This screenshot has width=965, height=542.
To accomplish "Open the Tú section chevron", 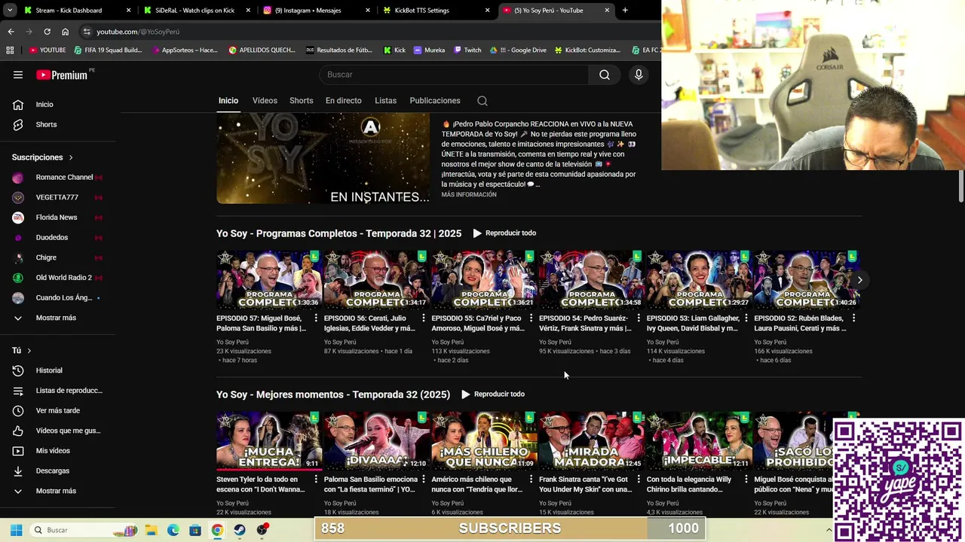I will [29, 351].
